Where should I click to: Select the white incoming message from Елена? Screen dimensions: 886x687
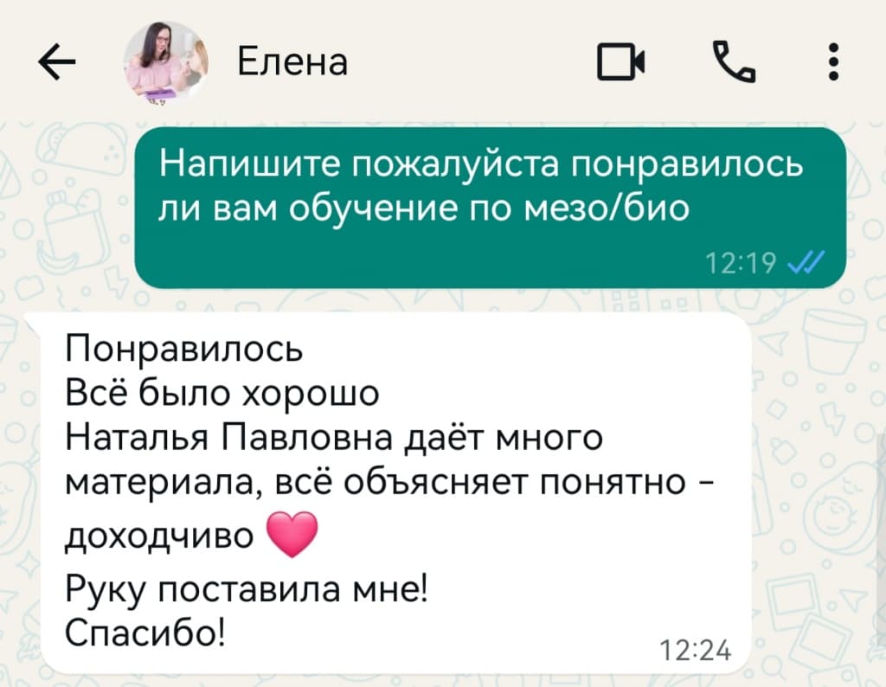pyautogui.click(x=395, y=492)
